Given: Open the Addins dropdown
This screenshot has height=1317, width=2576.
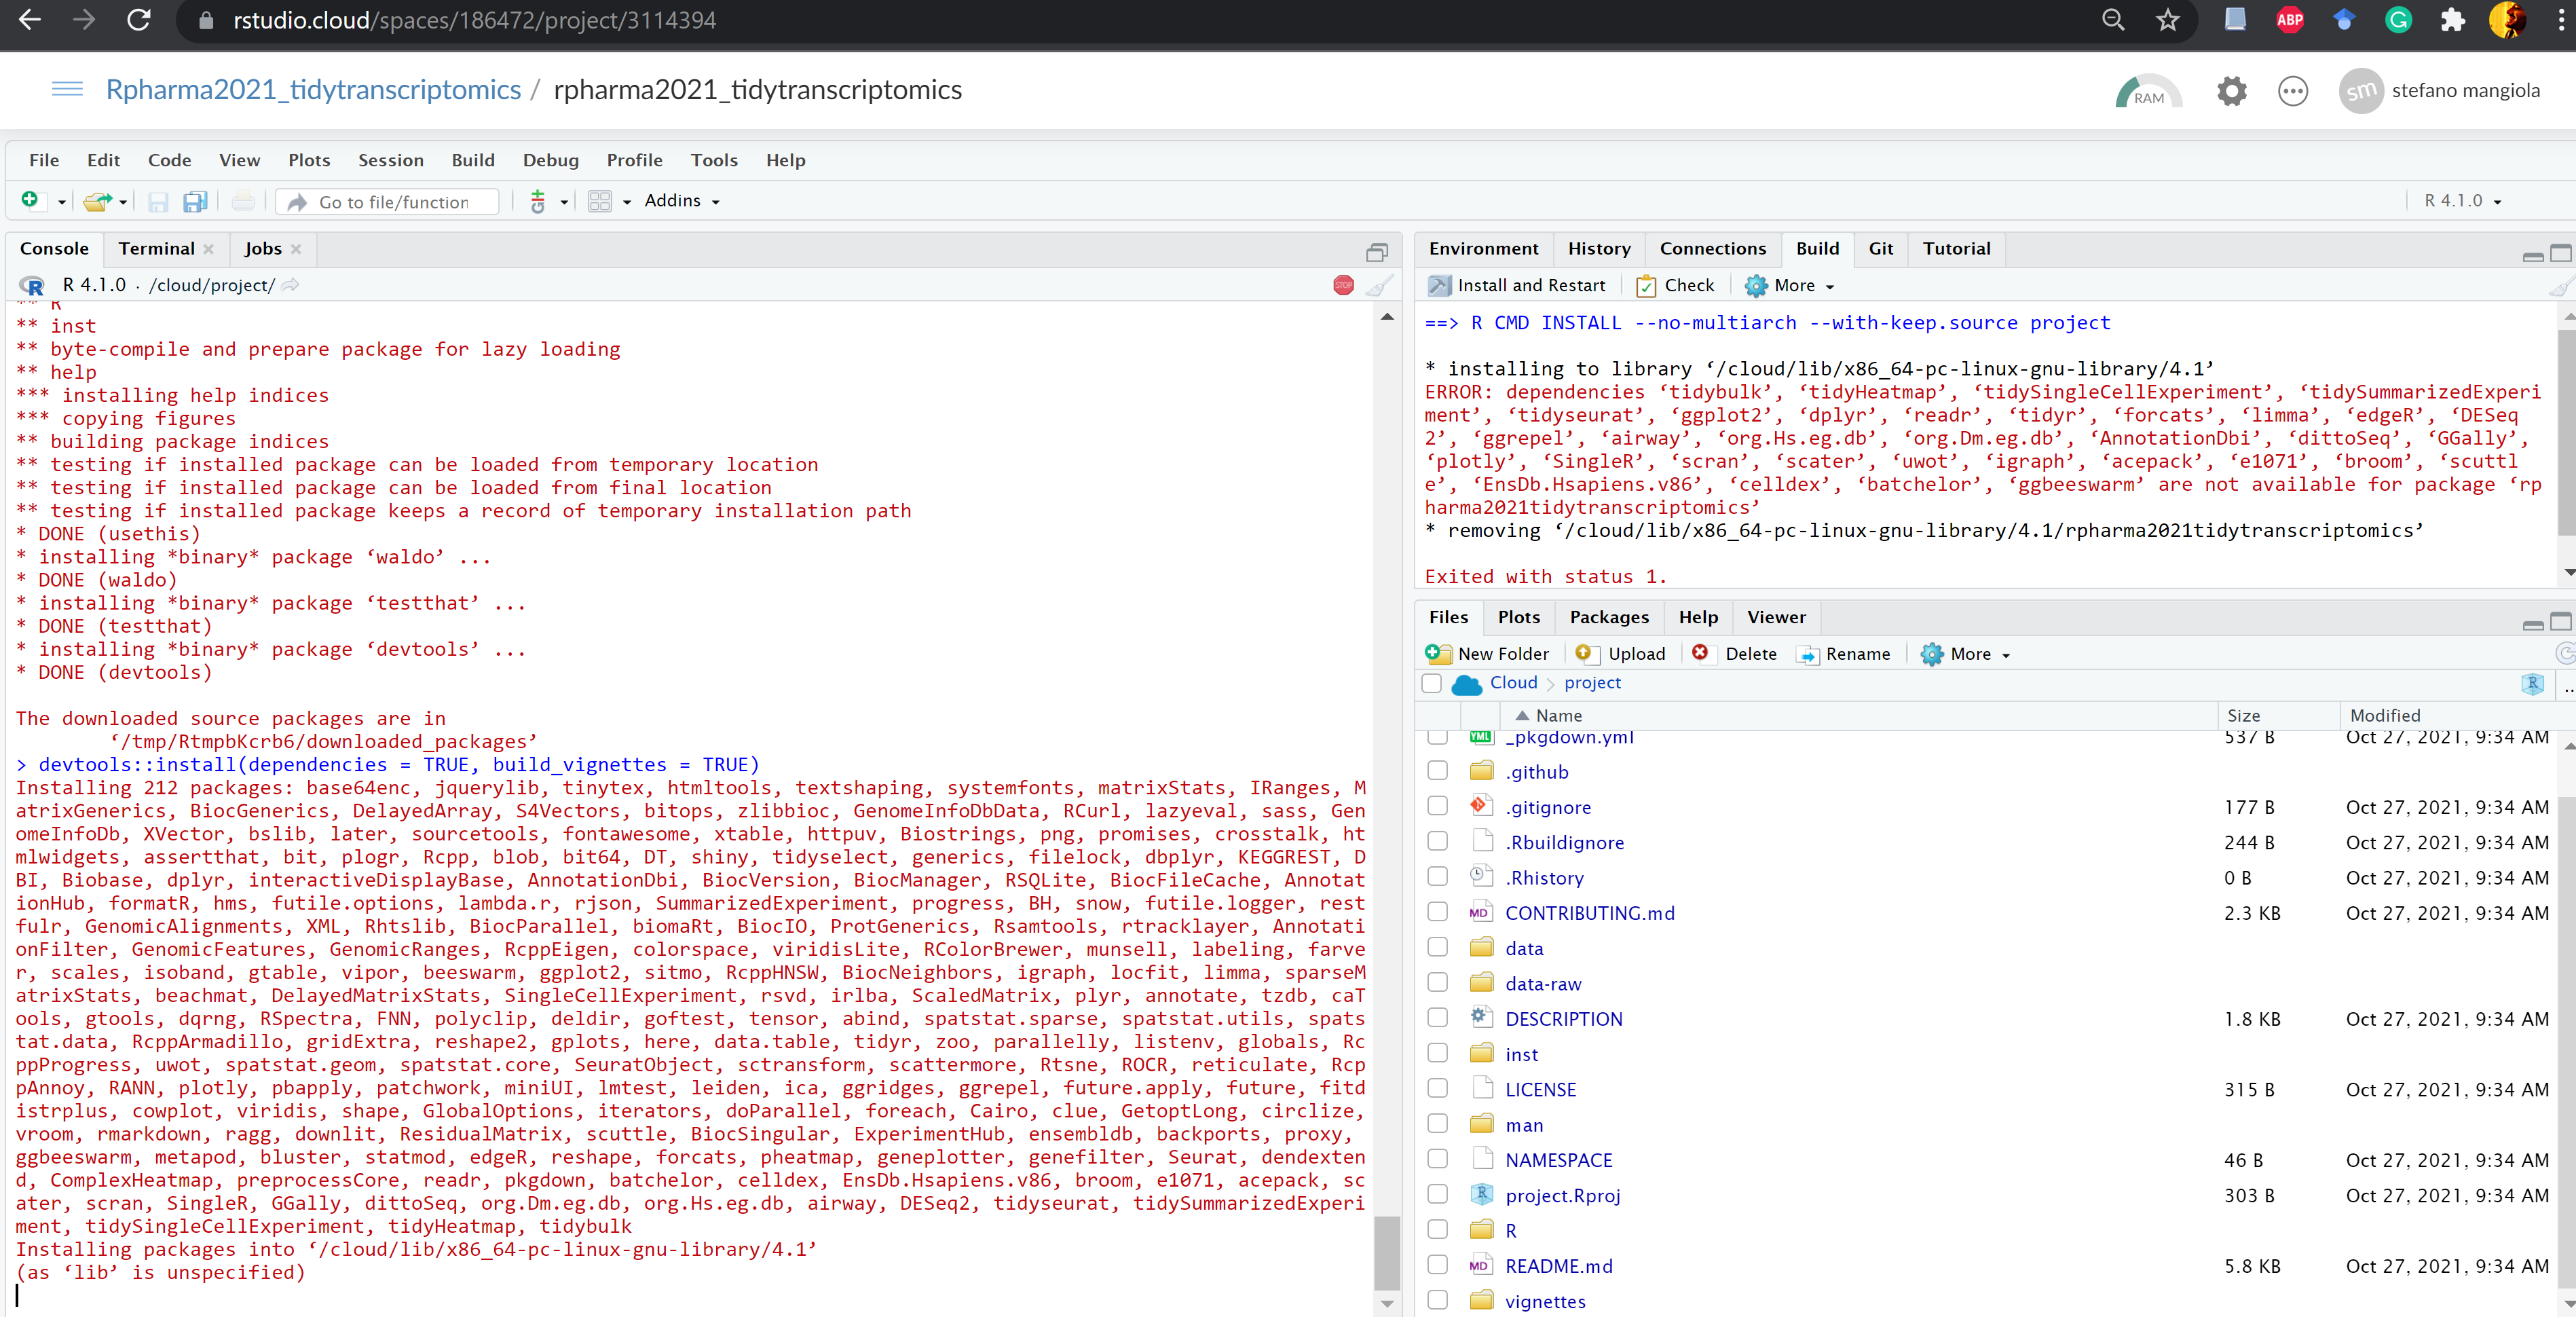Looking at the screenshot, I should point(682,201).
